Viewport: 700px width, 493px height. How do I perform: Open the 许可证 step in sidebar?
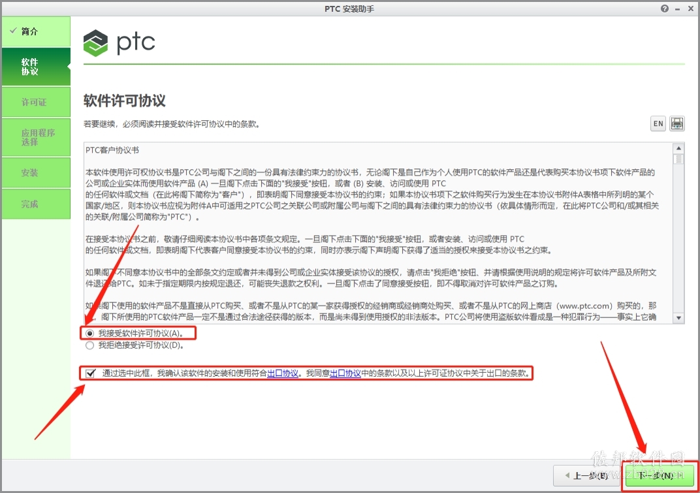pyautogui.click(x=36, y=102)
